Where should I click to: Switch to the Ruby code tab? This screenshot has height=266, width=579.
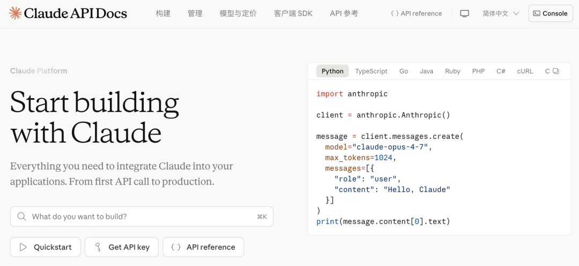click(x=452, y=71)
